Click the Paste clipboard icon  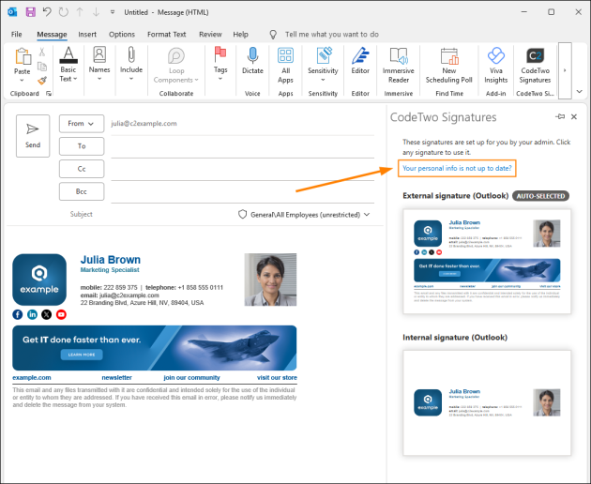pyautogui.click(x=23, y=56)
